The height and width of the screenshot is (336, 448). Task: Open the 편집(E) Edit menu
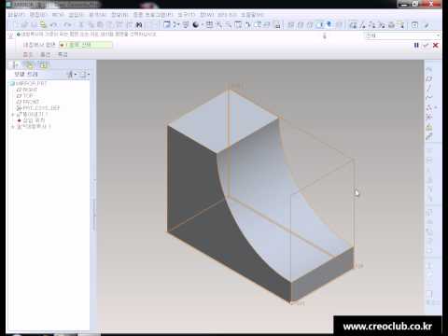(38, 15)
